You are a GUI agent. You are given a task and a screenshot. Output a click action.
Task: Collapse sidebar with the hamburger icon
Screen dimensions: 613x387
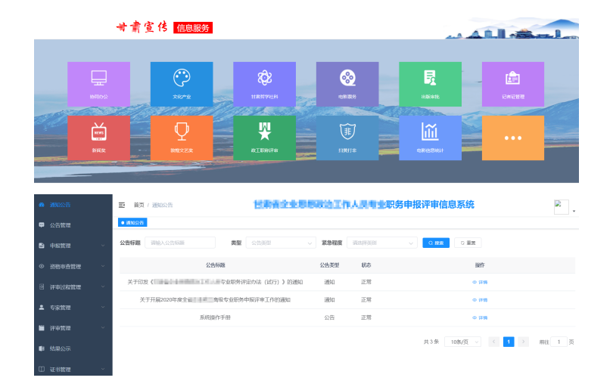pos(122,205)
